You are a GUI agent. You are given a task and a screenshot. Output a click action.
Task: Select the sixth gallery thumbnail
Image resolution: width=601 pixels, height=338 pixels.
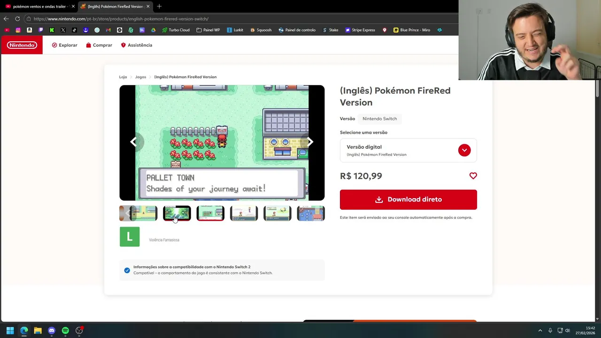pos(311,214)
